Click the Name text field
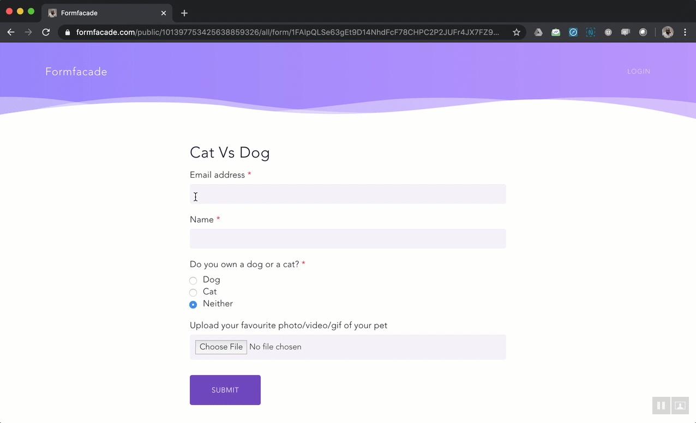 pos(347,239)
